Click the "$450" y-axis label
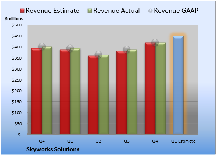216x155 pixels. click(17, 36)
